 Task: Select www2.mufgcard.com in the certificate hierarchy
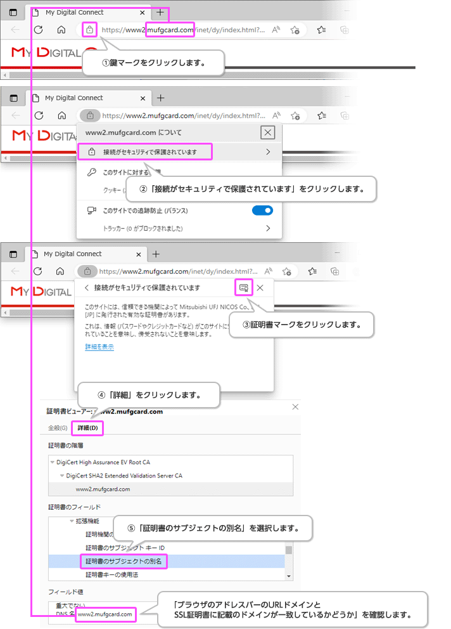pos(103,489)
